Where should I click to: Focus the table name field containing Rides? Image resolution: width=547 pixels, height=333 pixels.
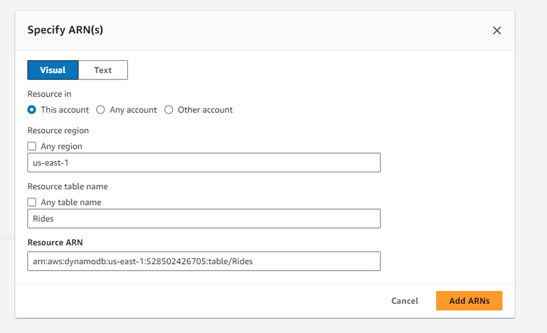(x=204, y=218)
